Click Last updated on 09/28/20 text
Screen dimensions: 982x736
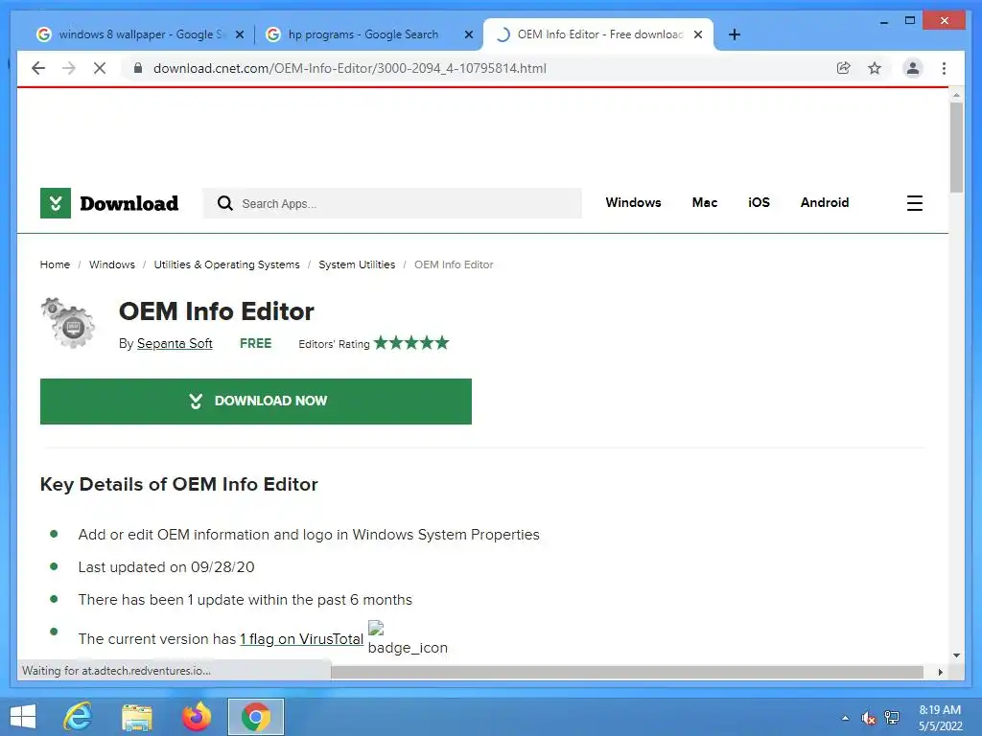(x=166, y=567)
